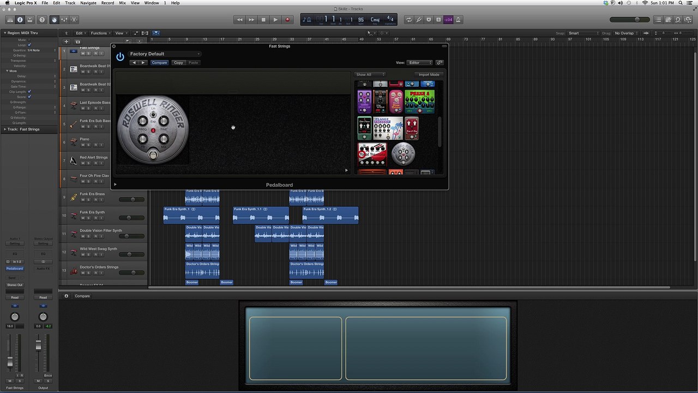Expand the Track Fast Strings section
The width and height of the screenshot is (698, 393).
pyautogui.click(x=4, y=129)
